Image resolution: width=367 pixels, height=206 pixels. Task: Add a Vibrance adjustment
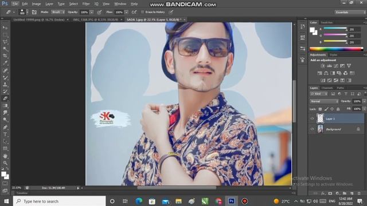pos(349,66)
